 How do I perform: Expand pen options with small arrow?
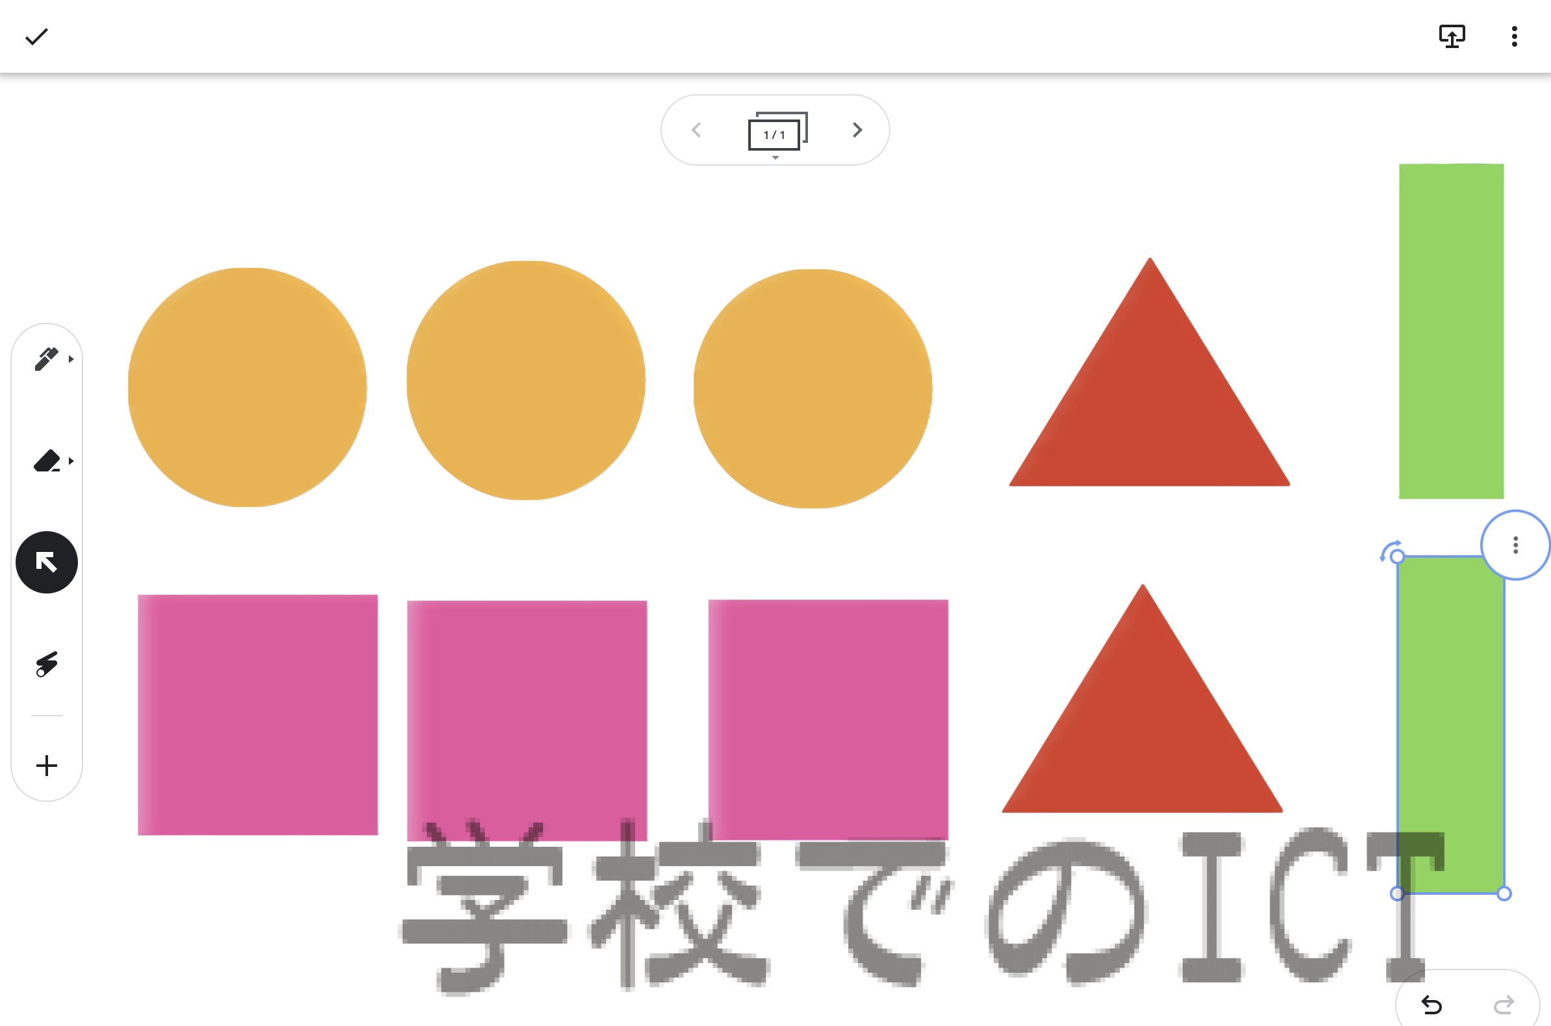point(71,359)
